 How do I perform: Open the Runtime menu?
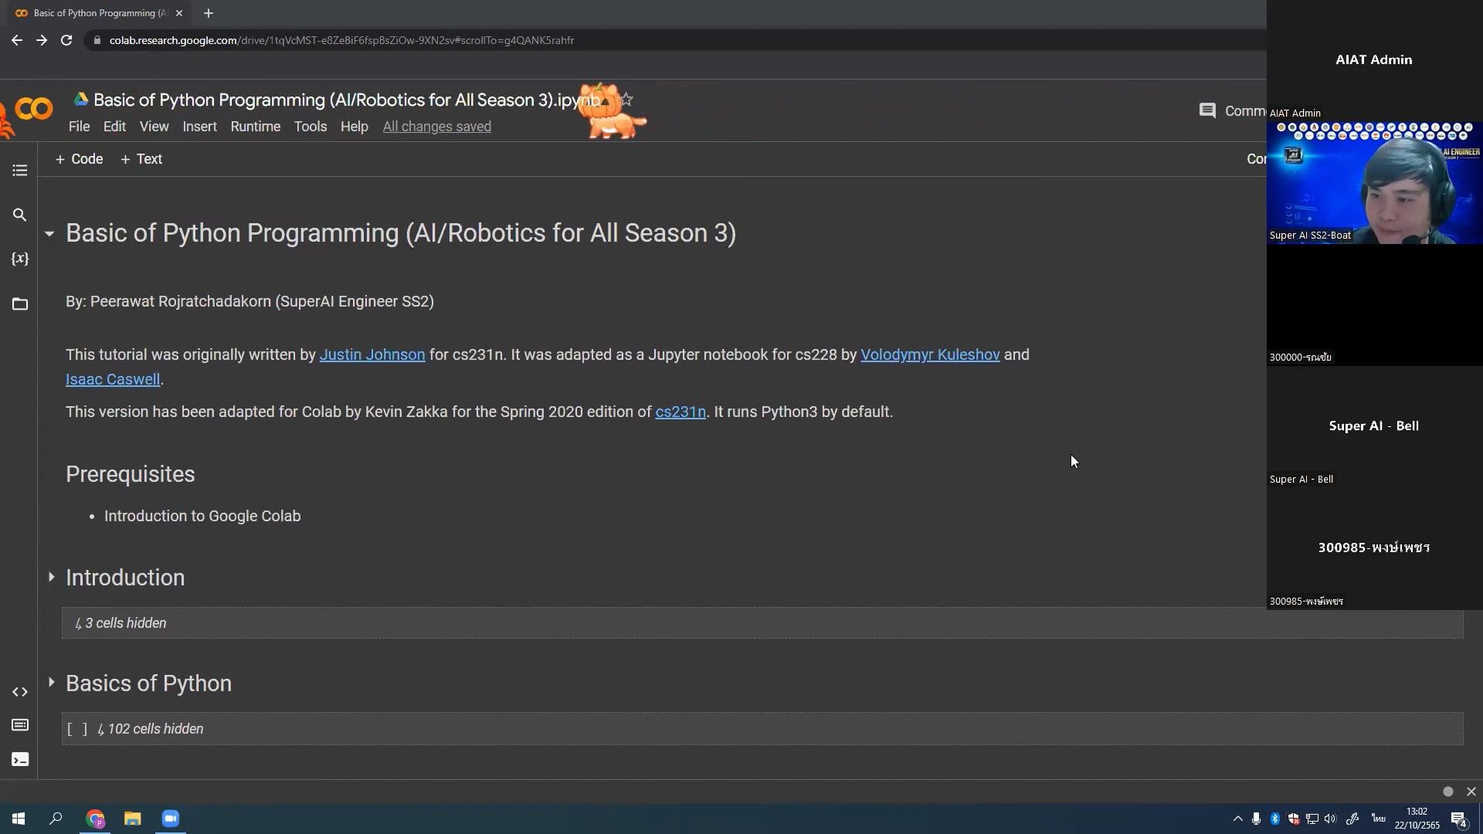click(x=256, y=127)
